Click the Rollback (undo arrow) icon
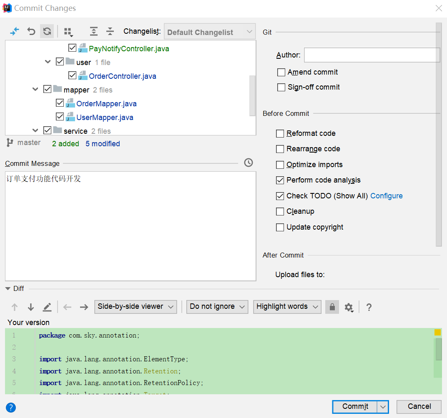Screen dimensions: 447x418 coord(31,31)
